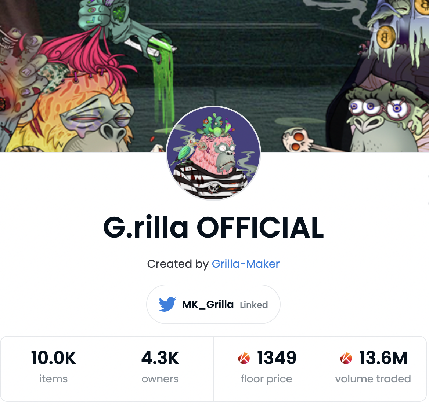Click the 13.6M volume traded value
This screenshot has height=407, width=429.
[383, 358]
